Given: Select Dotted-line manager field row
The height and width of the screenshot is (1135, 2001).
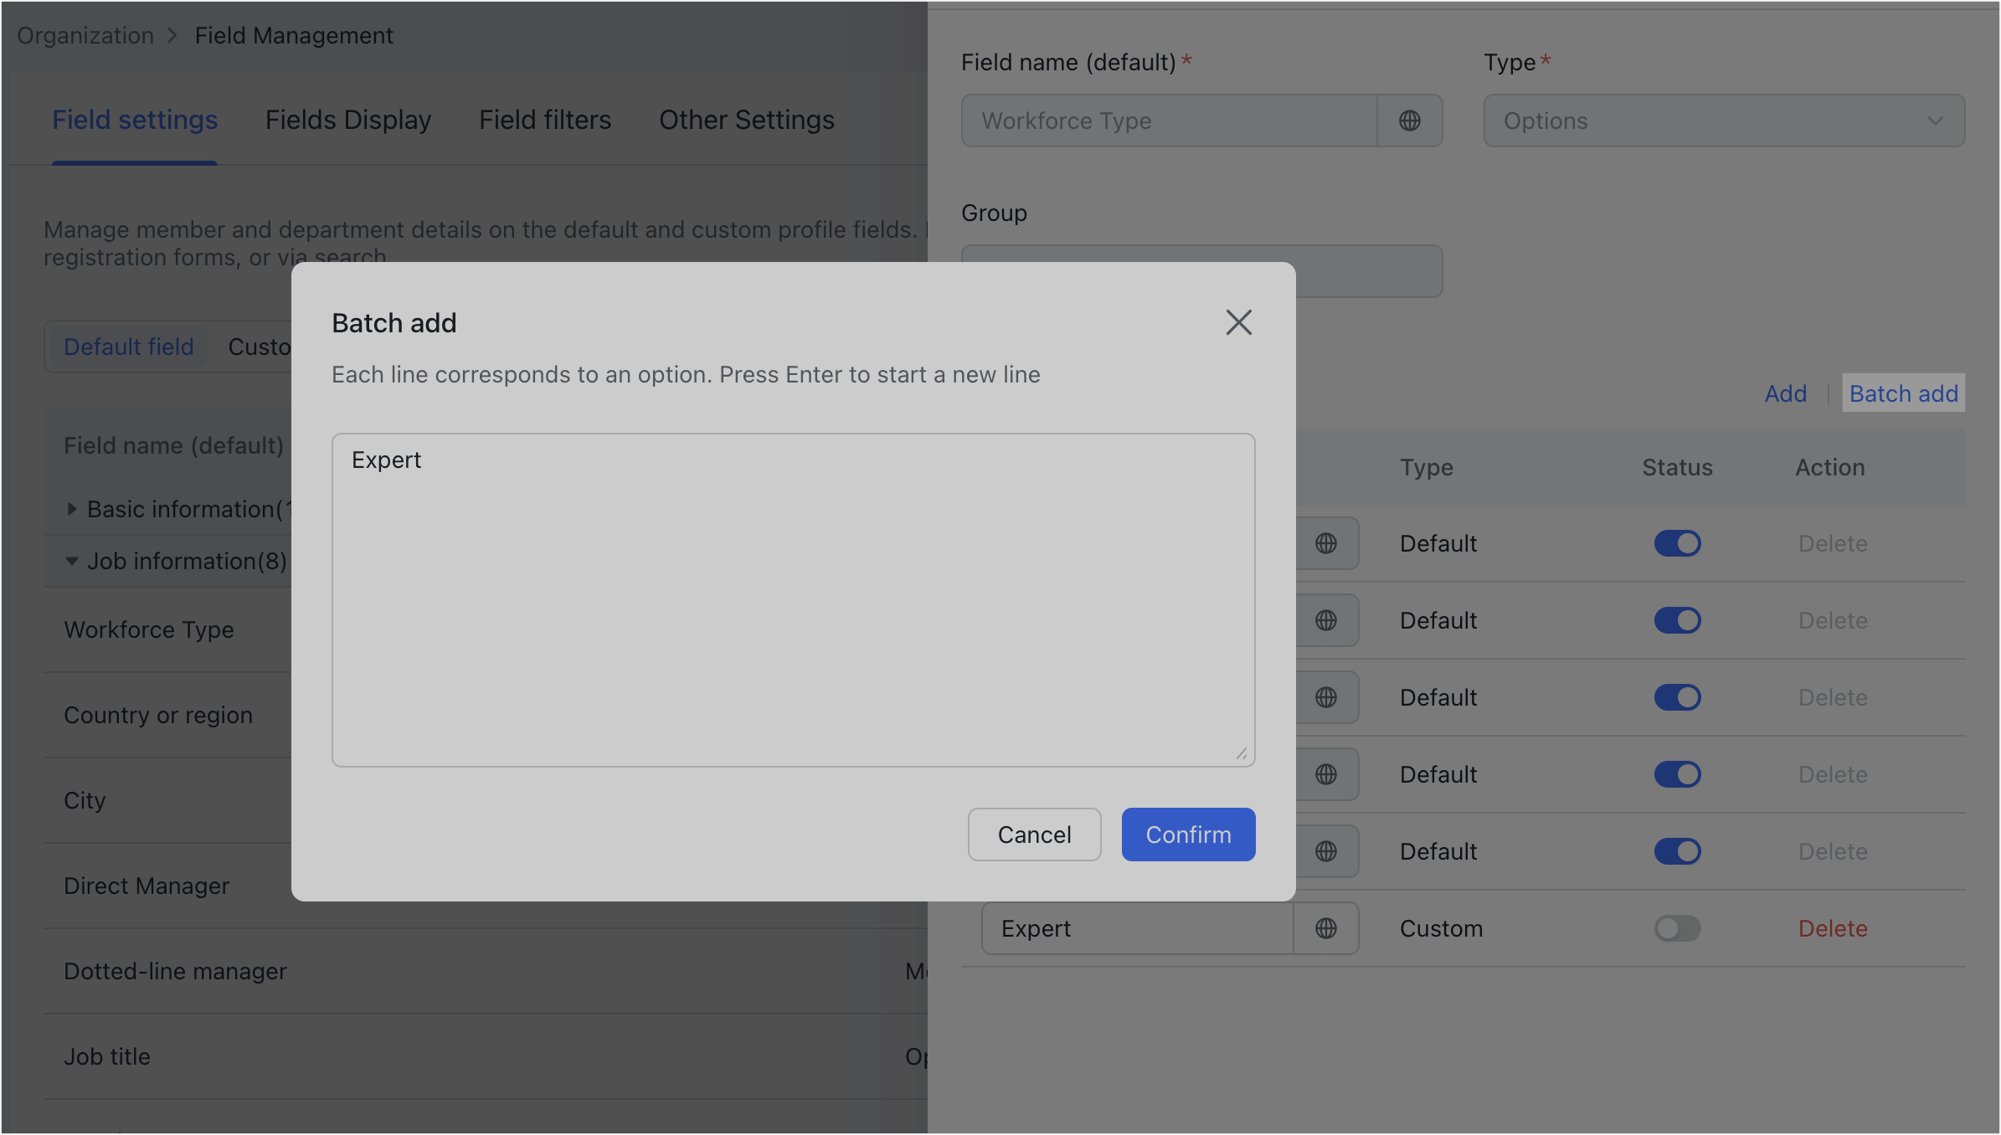Looking at the screenshot, I should (x=486, y=971).
